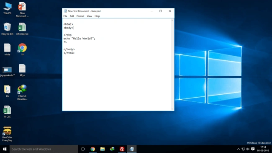Select the Internet Download Manager shortcut
The width and height of the screenshot is (272, 153).
coord(22,92)
